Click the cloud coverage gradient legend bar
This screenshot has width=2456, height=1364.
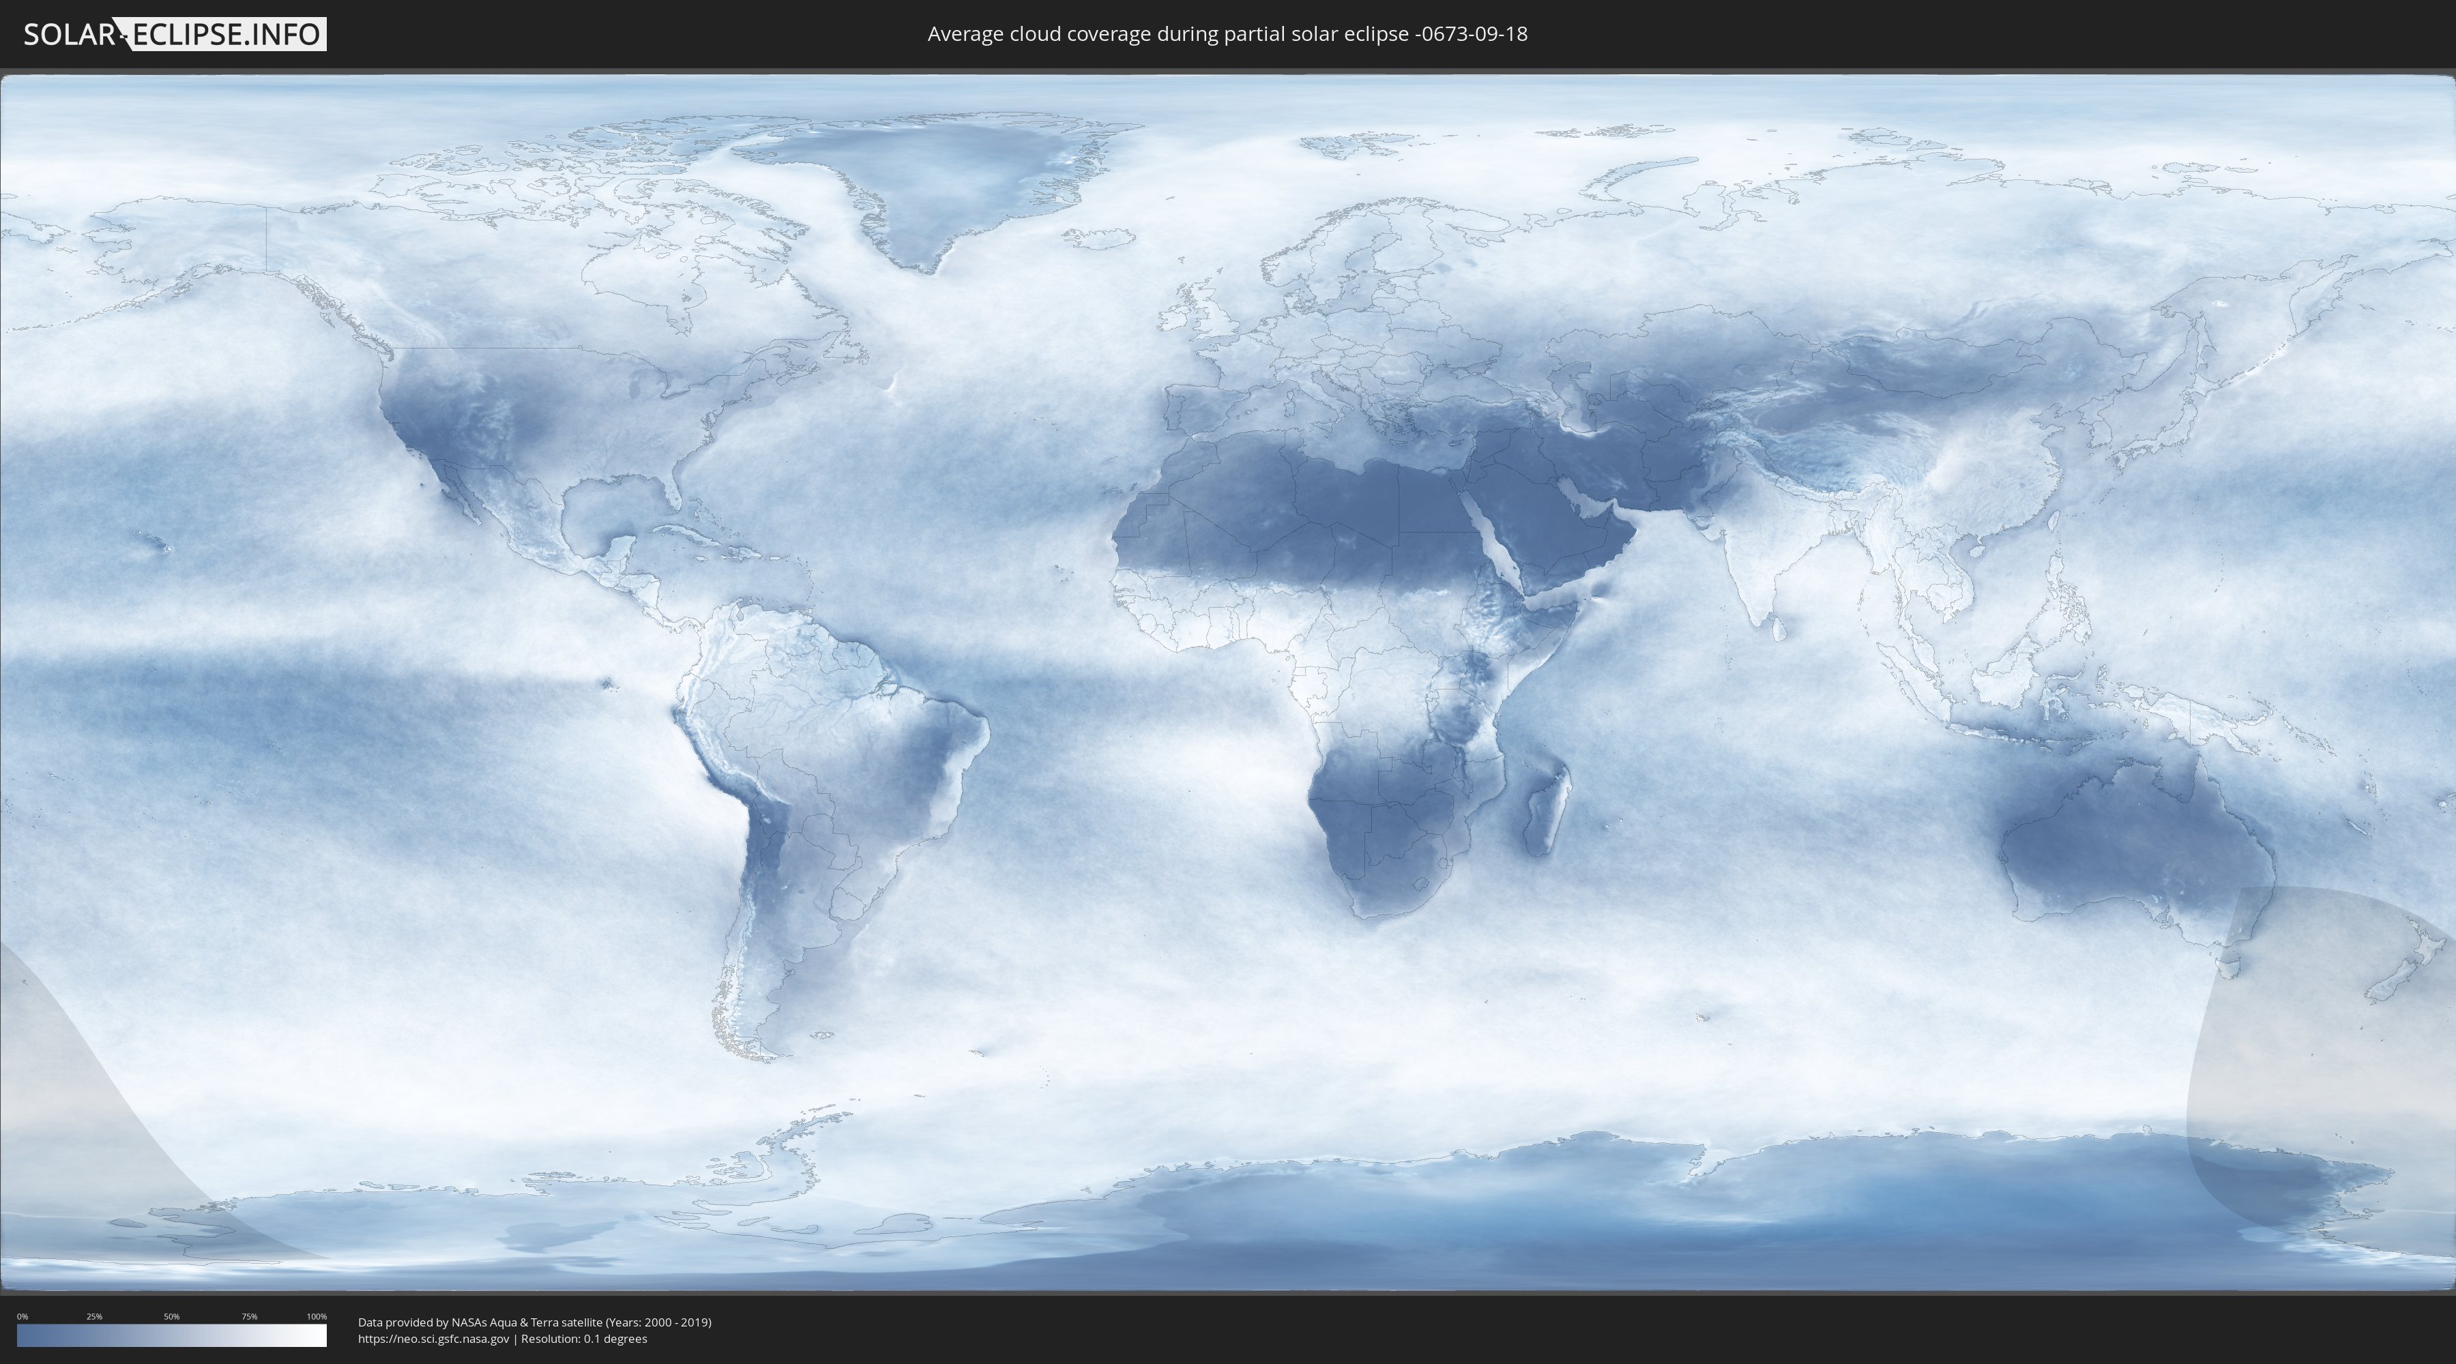pyautogui.click(x=172, y=1335)
